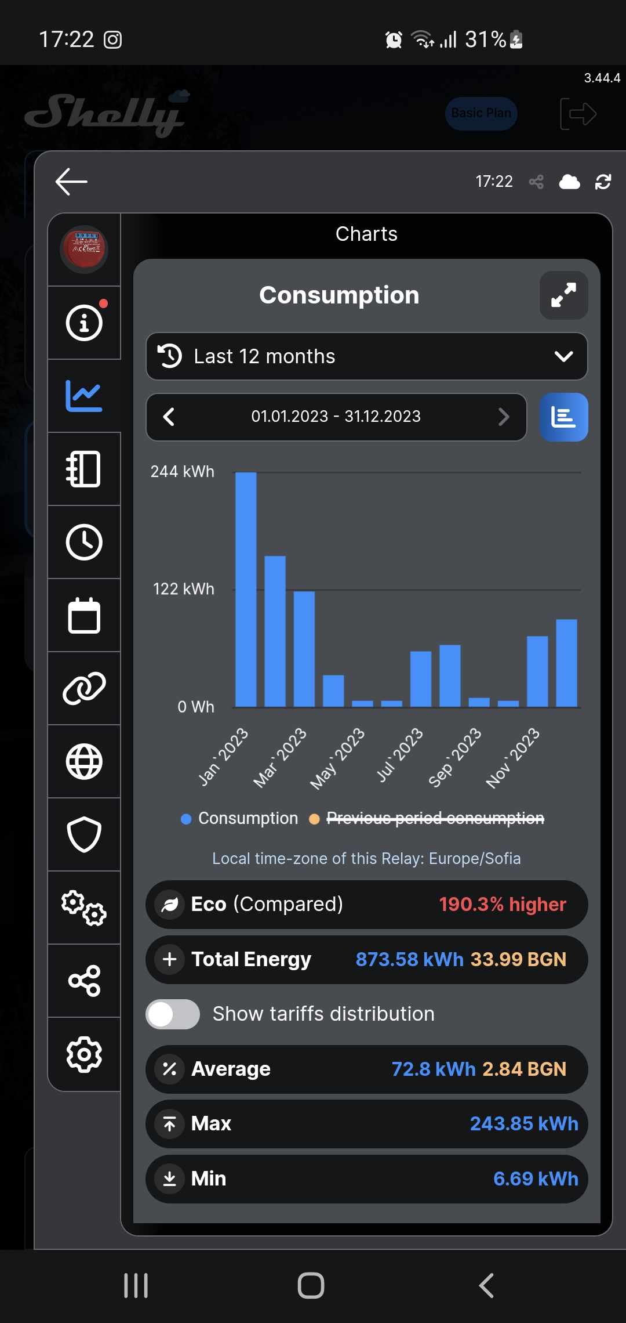Tap the Basic Plan button
The width and height of the screenshot is (626, 1323).
[x=481, y=113]
